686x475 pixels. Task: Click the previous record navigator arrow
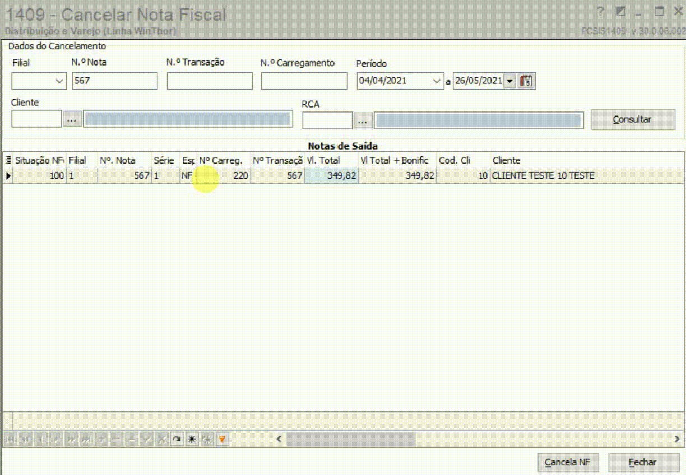[40, 439]
